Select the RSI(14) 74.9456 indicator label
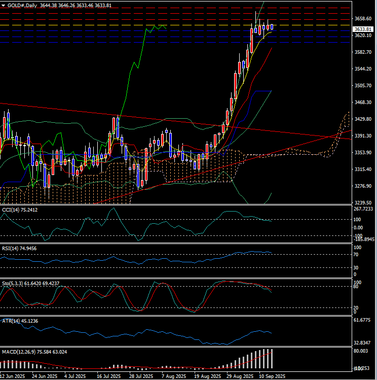 coord(19,249)
